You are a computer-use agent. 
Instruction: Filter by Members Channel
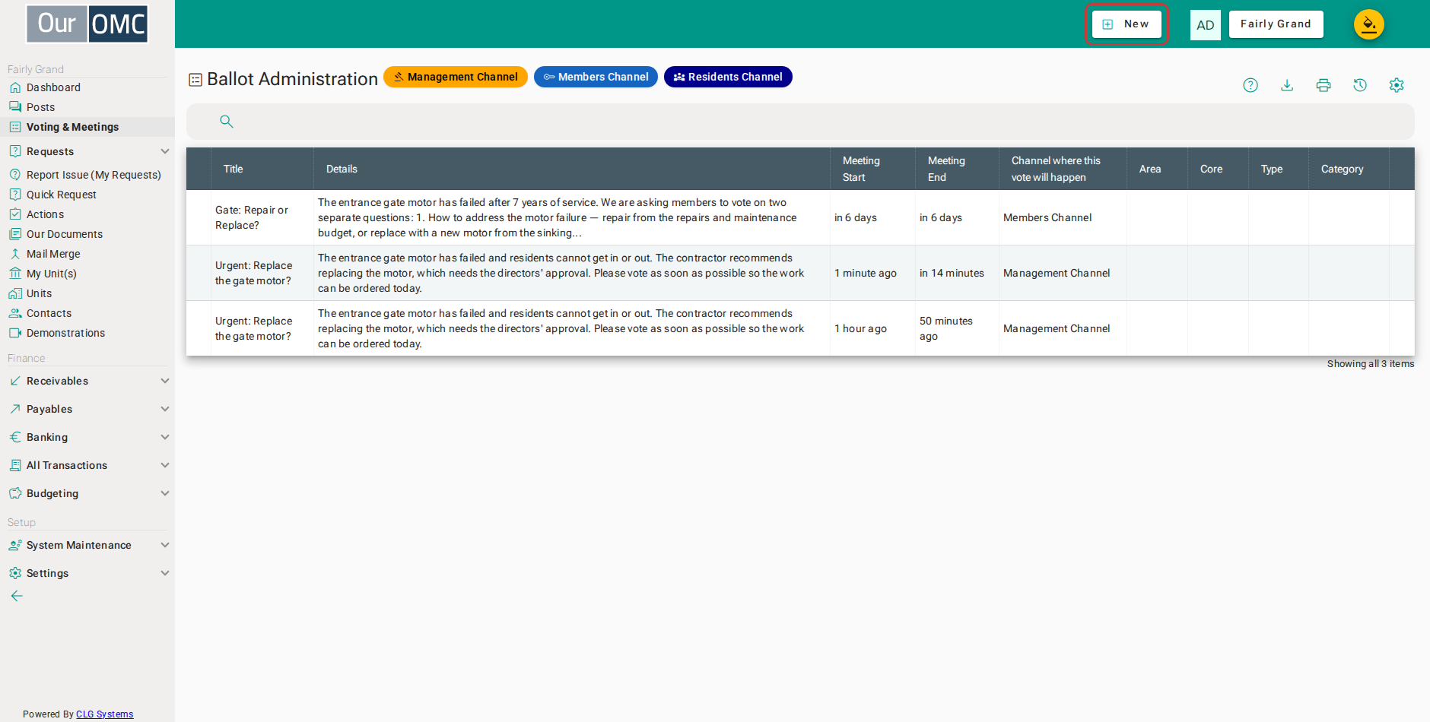(596, 77)
